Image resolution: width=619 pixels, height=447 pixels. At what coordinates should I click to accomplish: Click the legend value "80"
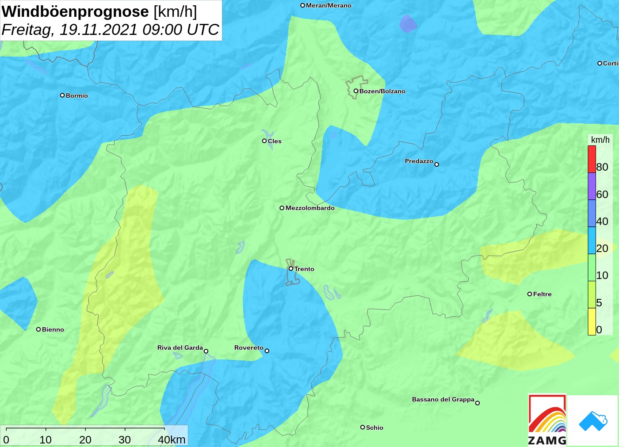tap(602, 167)
